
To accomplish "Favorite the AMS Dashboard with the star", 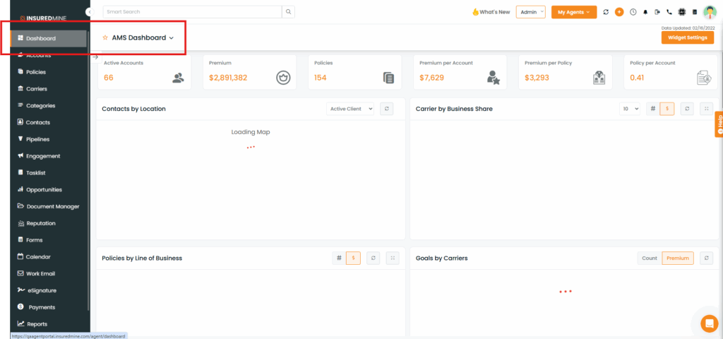I will pyautogui.click(x=105, y=38).
